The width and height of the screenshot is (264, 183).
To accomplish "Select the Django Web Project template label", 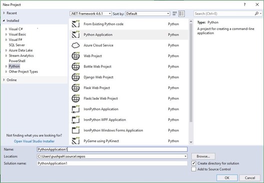I will pyautogui.click(x=98, y=77).
